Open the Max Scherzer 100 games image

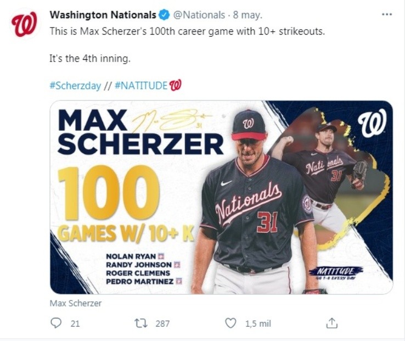(x=221, y=197)
